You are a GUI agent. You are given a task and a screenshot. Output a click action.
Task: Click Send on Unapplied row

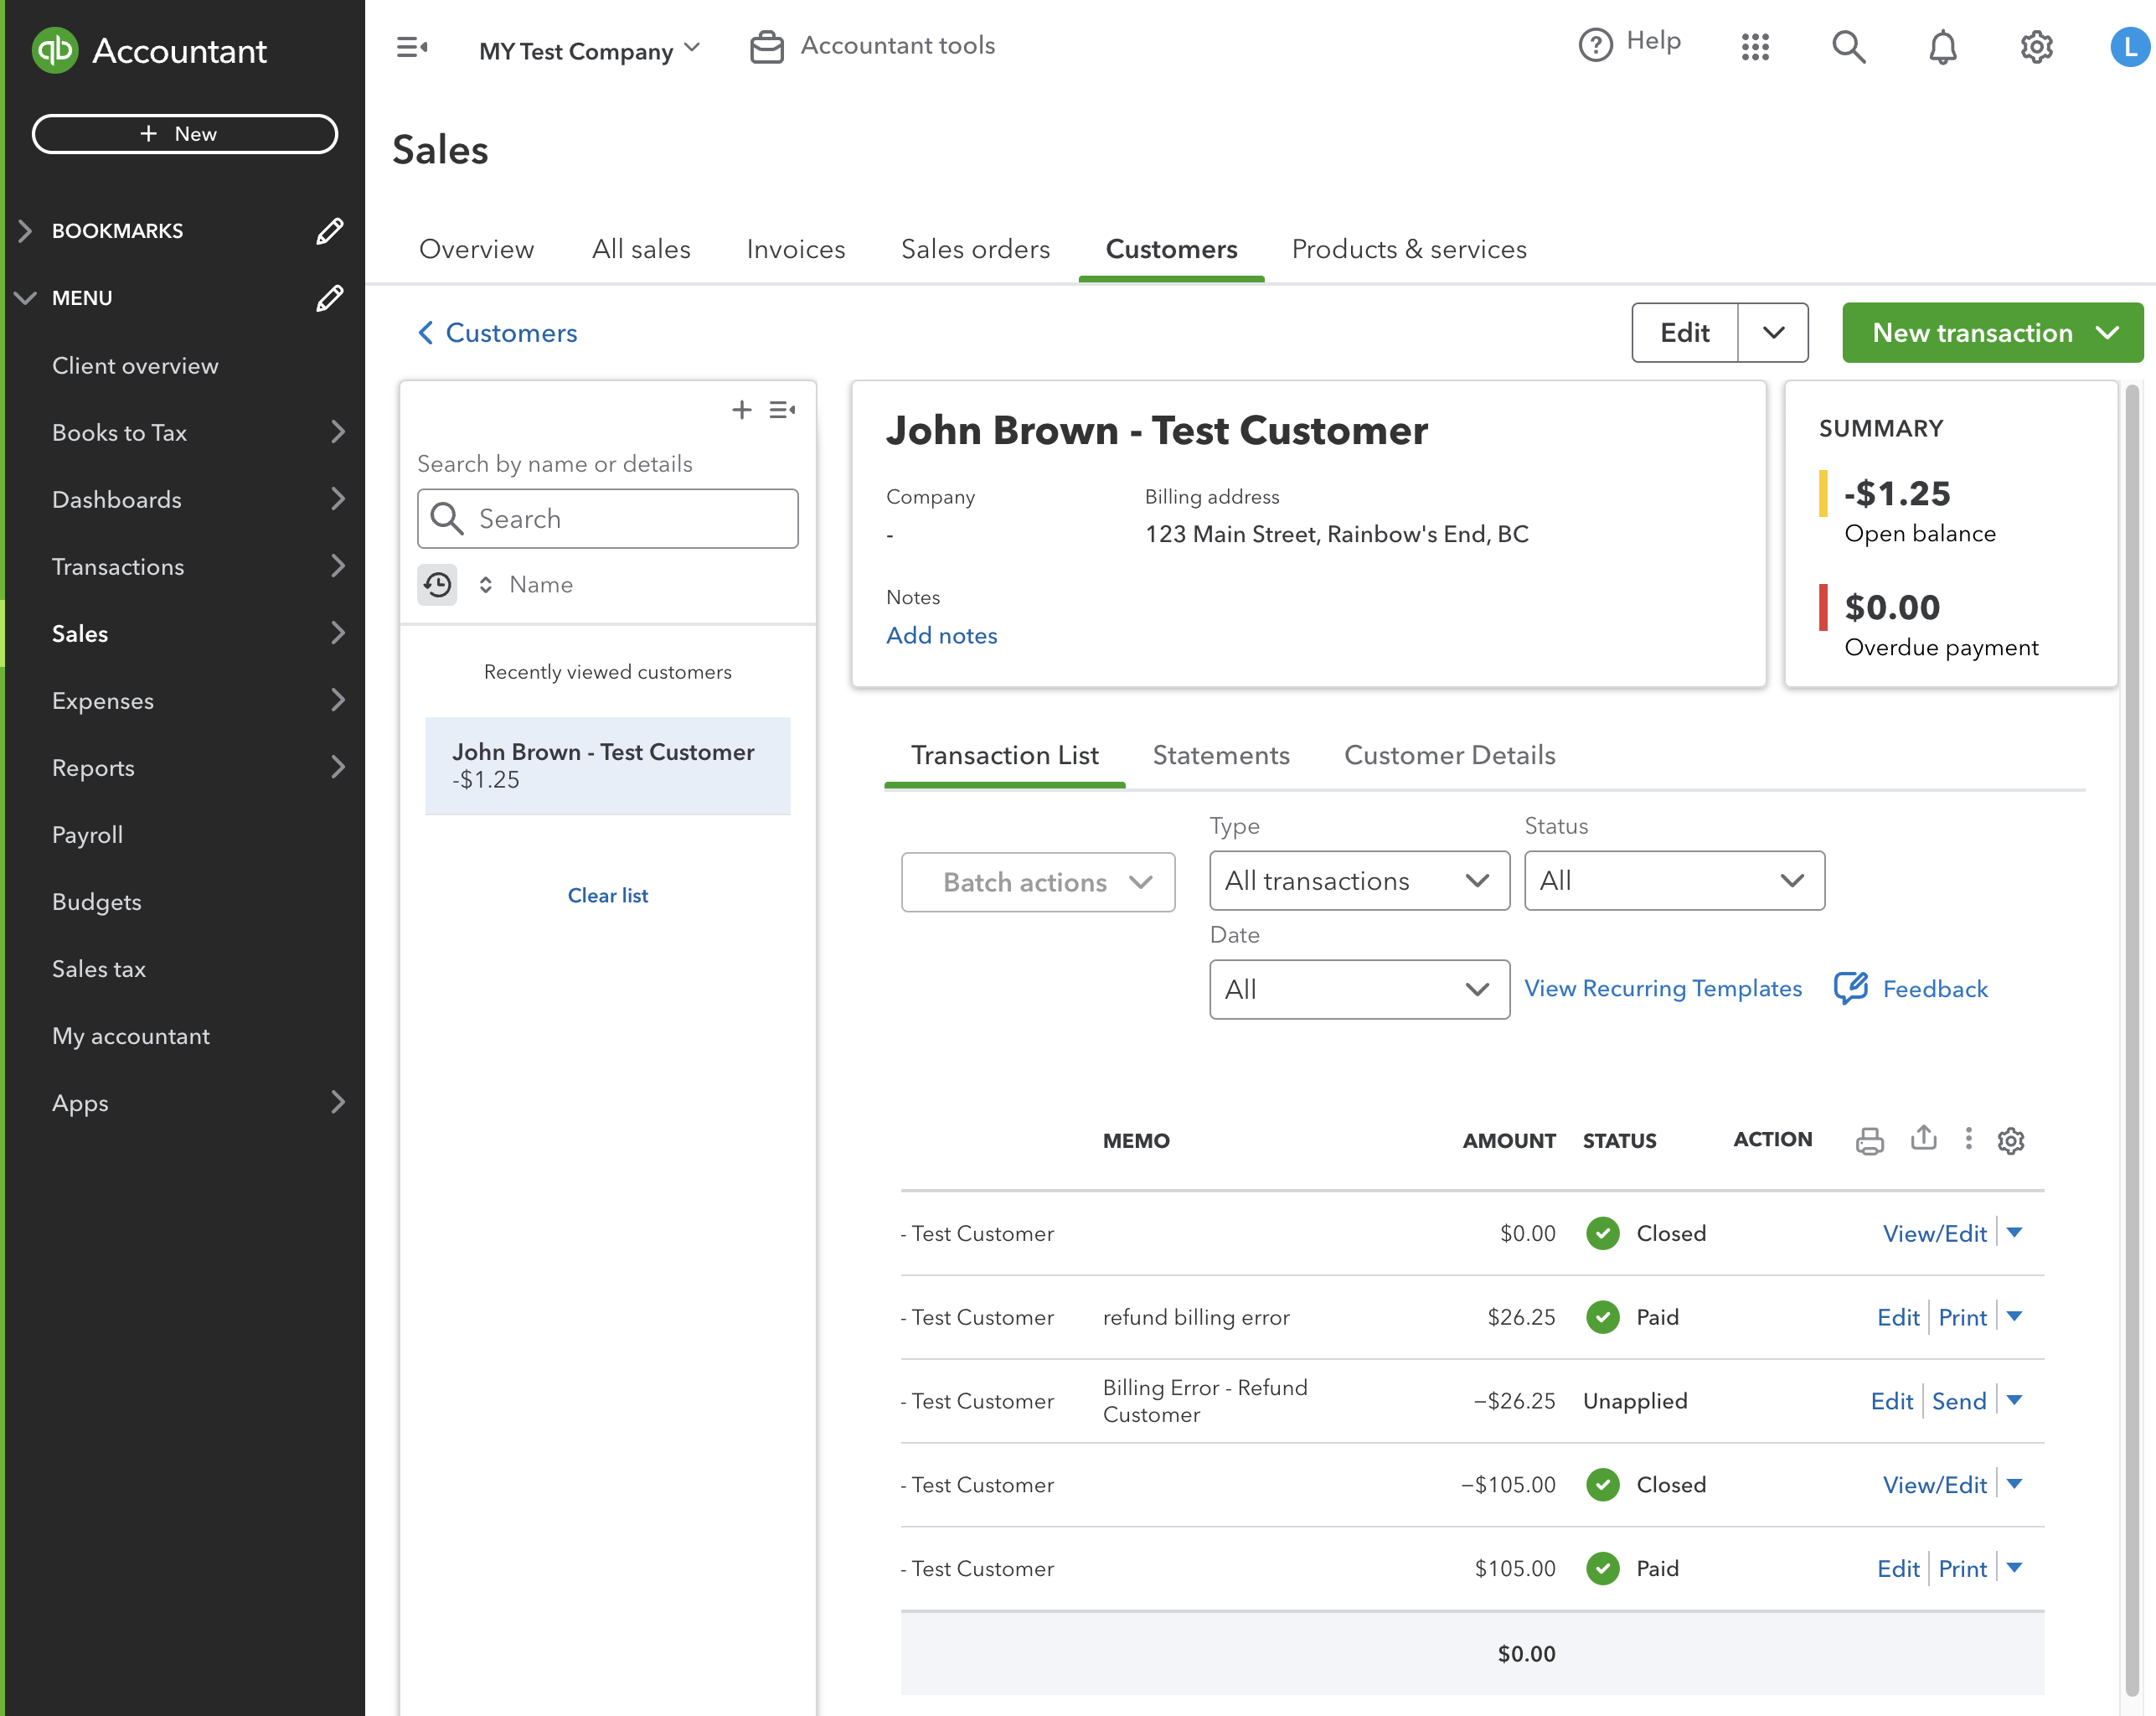pos(1959,1402)
